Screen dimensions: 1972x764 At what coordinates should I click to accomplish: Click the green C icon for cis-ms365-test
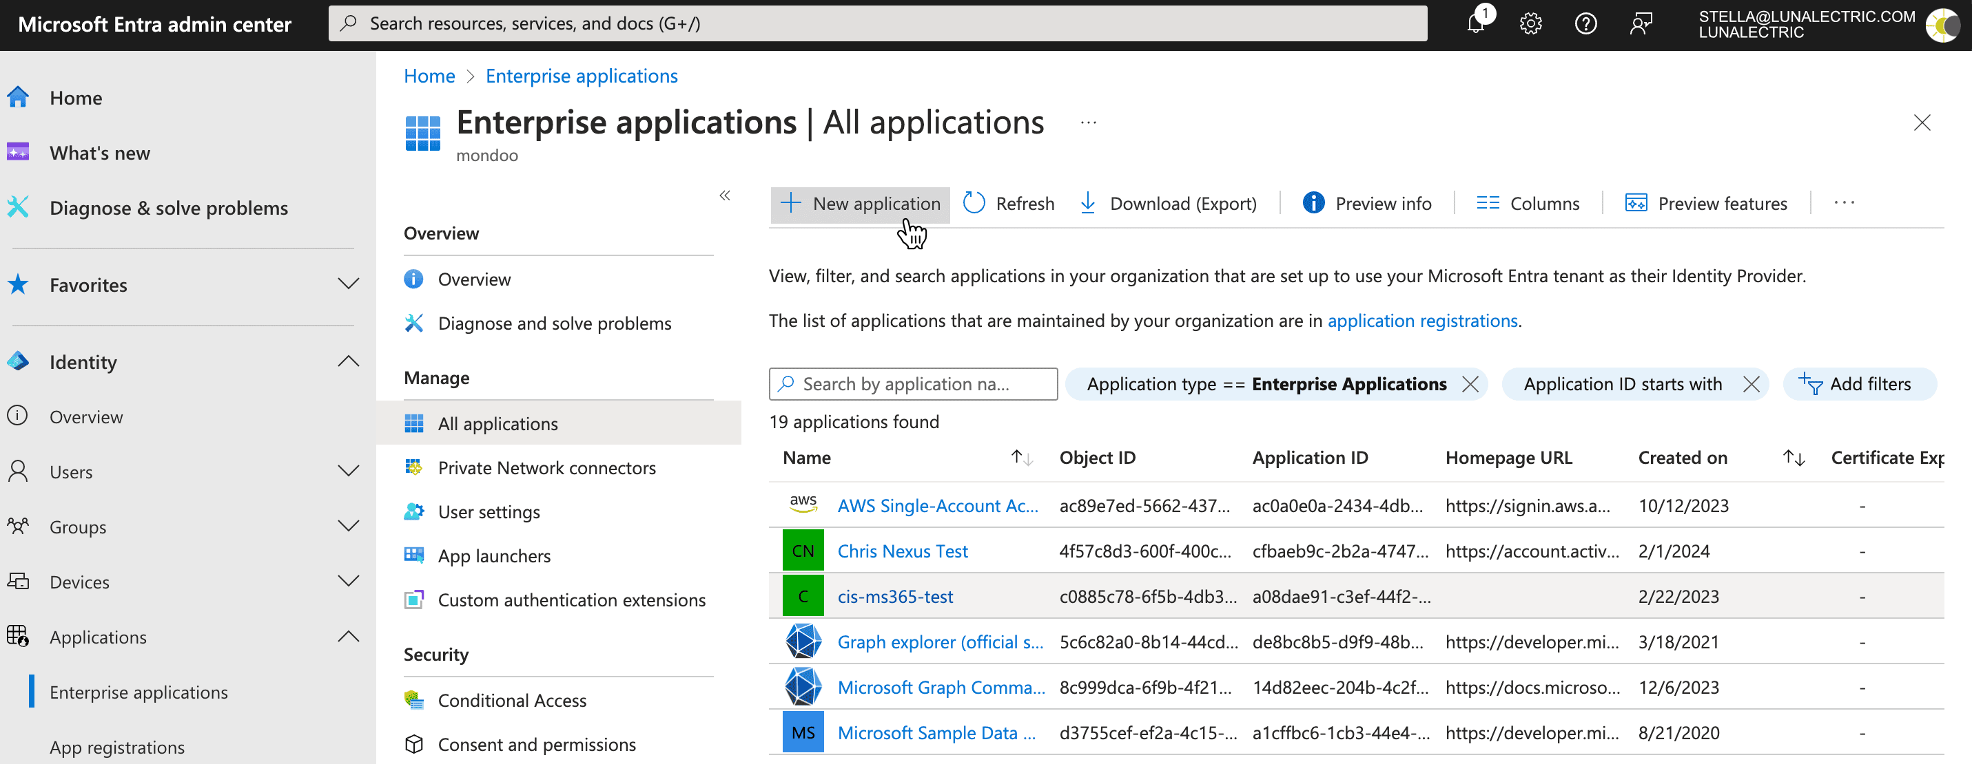803,596
